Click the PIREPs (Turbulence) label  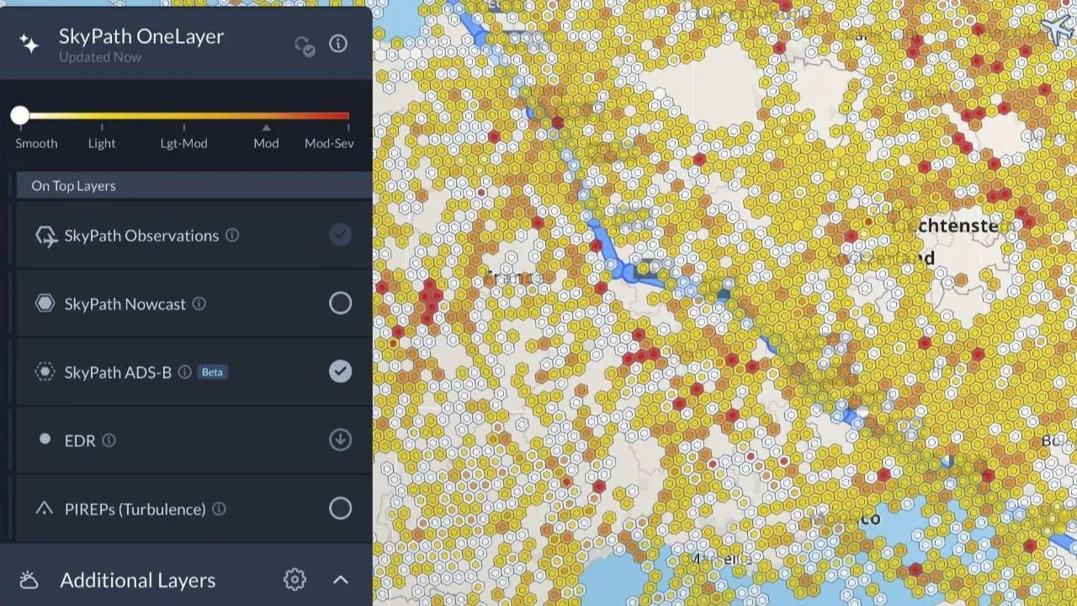pyautogui.click(x=135, y=509)
